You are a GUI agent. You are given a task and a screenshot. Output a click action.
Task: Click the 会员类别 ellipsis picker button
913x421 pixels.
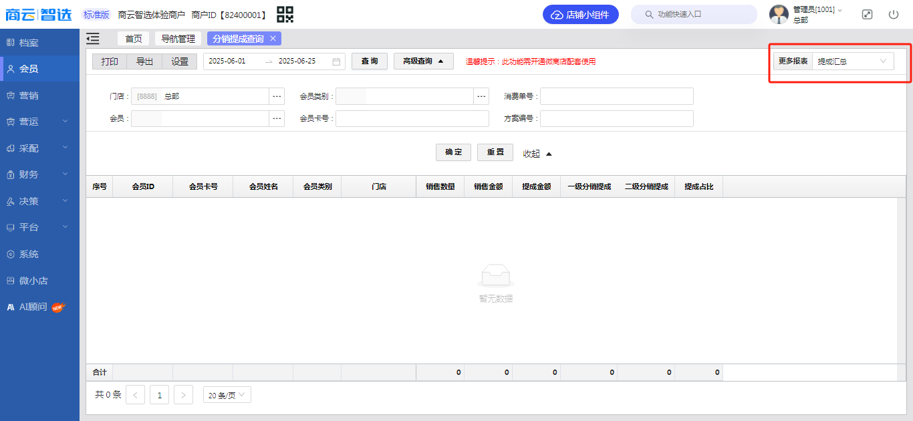[481, 96]
